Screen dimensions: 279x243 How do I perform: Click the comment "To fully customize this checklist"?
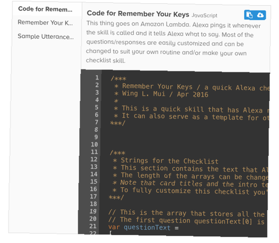190,191
